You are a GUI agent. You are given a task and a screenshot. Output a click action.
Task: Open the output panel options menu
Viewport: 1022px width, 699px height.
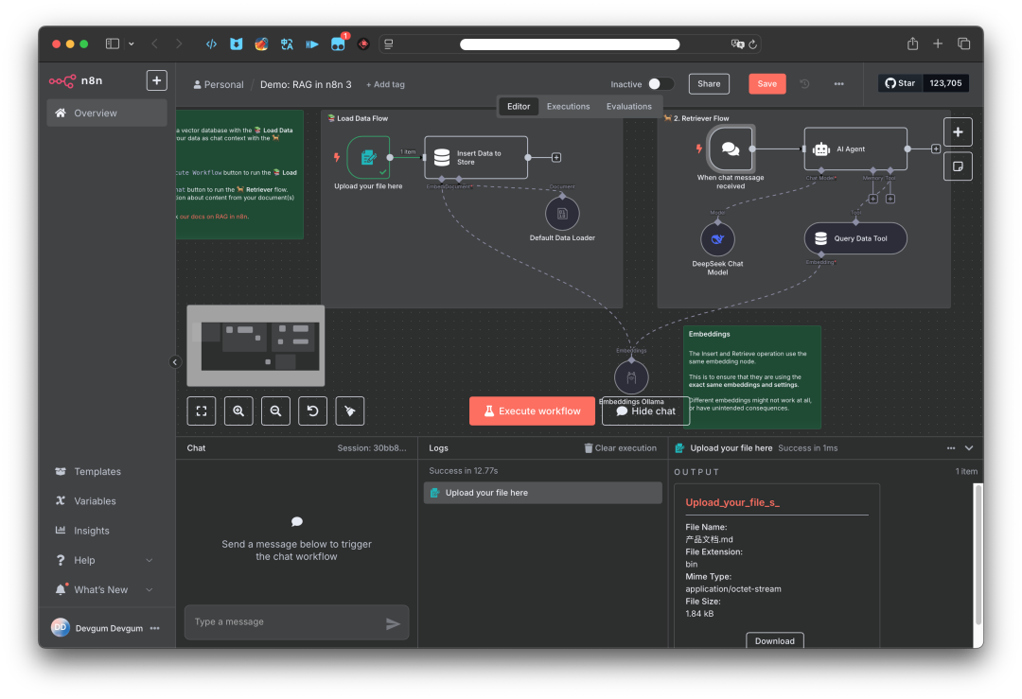pos(951,448)
